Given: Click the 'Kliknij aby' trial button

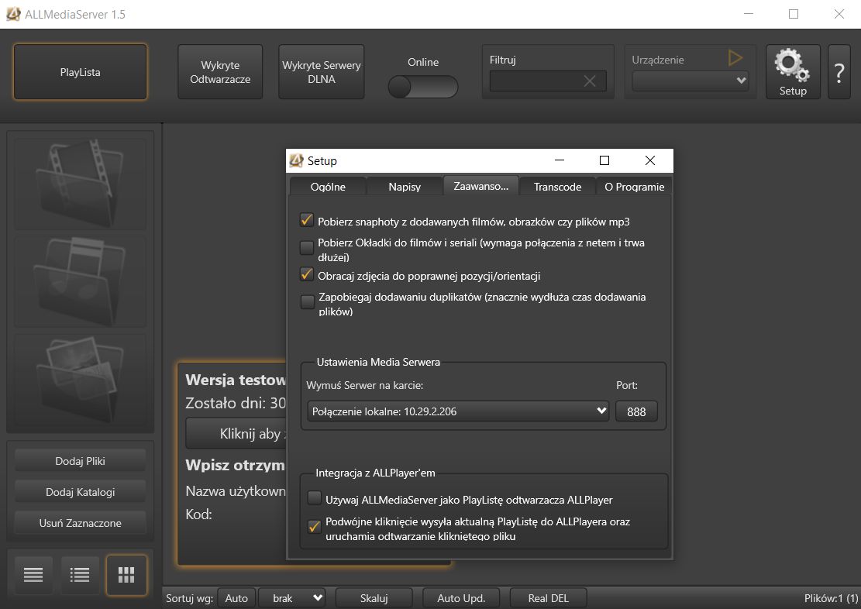Looking at the screenshot, I should (236, 433).
